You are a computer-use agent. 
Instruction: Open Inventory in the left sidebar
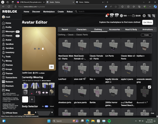(8, 52)
